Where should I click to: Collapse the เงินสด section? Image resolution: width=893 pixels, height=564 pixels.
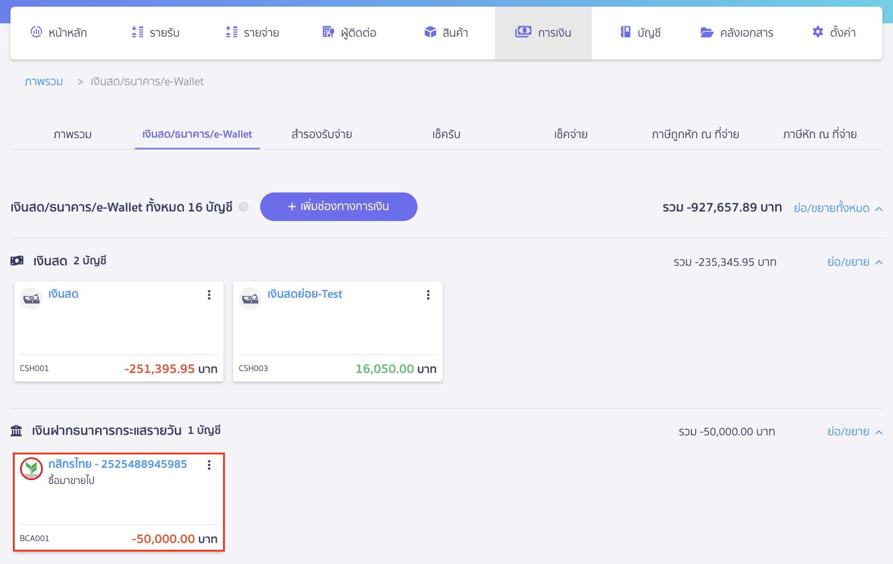point(854,262)
